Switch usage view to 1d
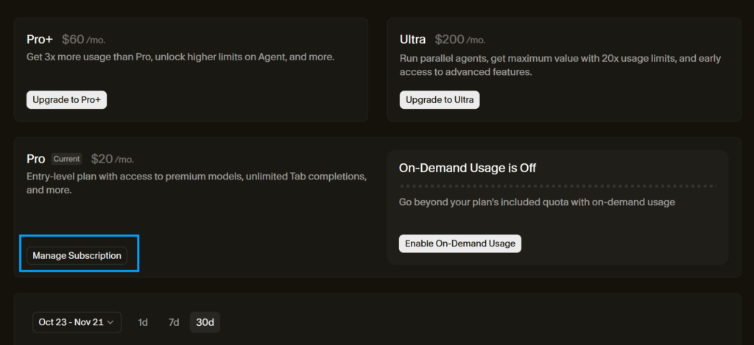754x345 pixels. pyautogui.click(x=143, y=322)
